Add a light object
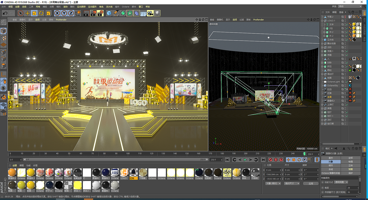Viewport: 368px width, 200px height. [x=157, y=13]
